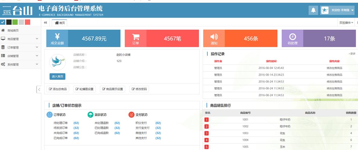This screenshot has width=358, height=150.
Task: Click the clock icon on 待处理 card
Action: (x=292, y=37)
